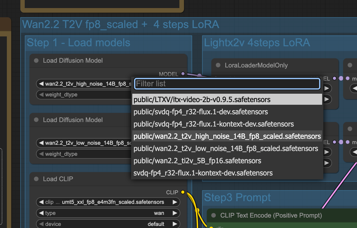Viewport: 357px width, 228px height.
Task: Collapse the low_noise Load Diffusion Model node via its dot
Action: click(x=36, y=120)
